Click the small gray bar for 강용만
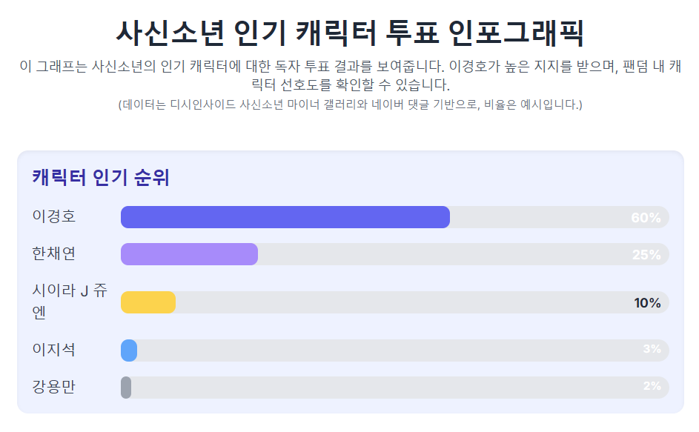 (126, 388)
